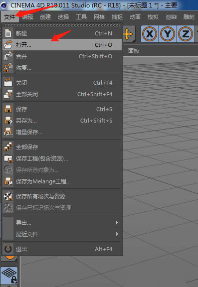Expand the 导出... submenu arrow
Screen dimensions: 198x287
click(117, 223)
